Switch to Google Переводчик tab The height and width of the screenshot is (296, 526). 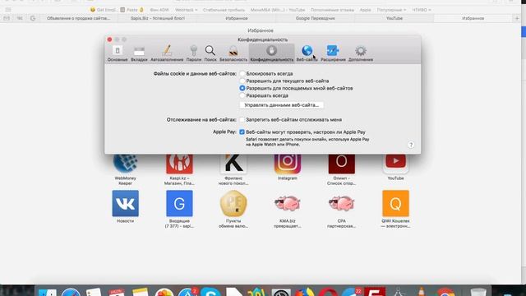(315, 18)
